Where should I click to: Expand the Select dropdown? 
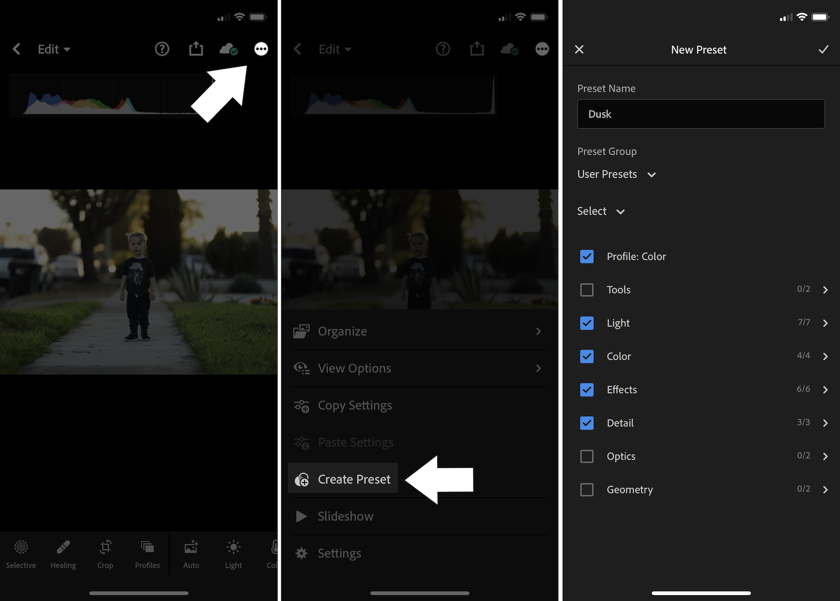pos(601,211)
